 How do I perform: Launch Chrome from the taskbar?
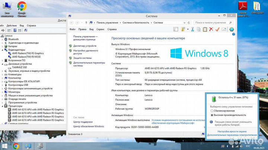[16, 146]
